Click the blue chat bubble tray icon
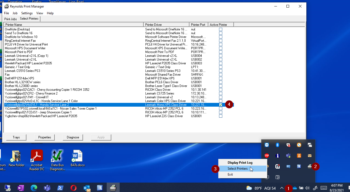This screenshot has width=350, height=192. click(288, 166)
